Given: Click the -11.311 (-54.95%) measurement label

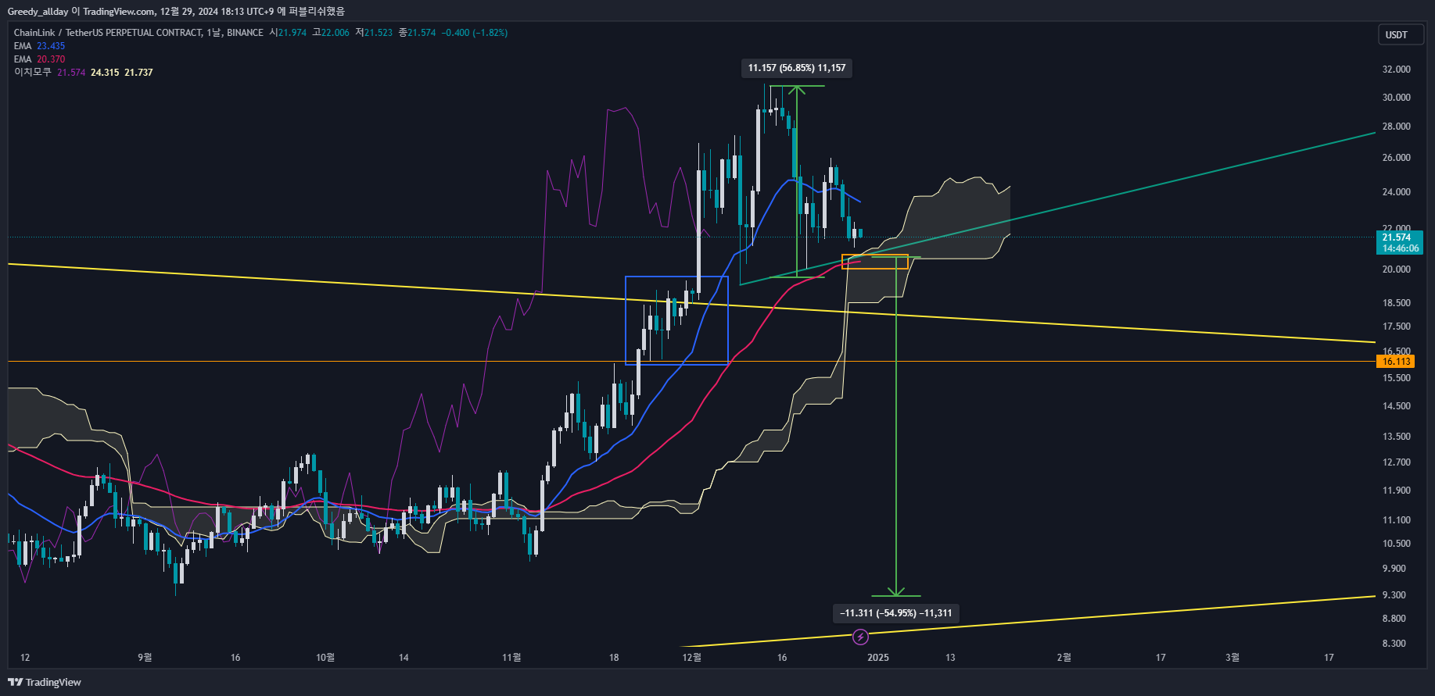Looking at the screenshot, I should point(896,613).
